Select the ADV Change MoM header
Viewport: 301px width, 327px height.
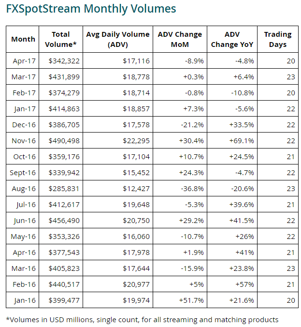pos(180,39)
